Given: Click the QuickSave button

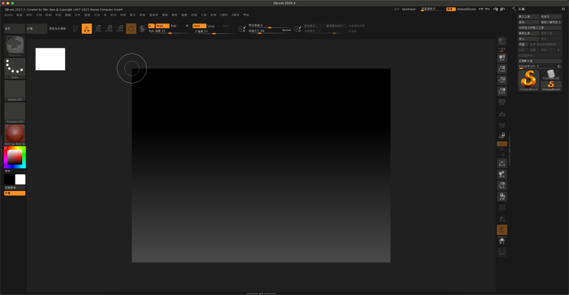Looking at the screenshot, I should point(409,9).
